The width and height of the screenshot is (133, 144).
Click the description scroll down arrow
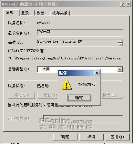[120, 44]
